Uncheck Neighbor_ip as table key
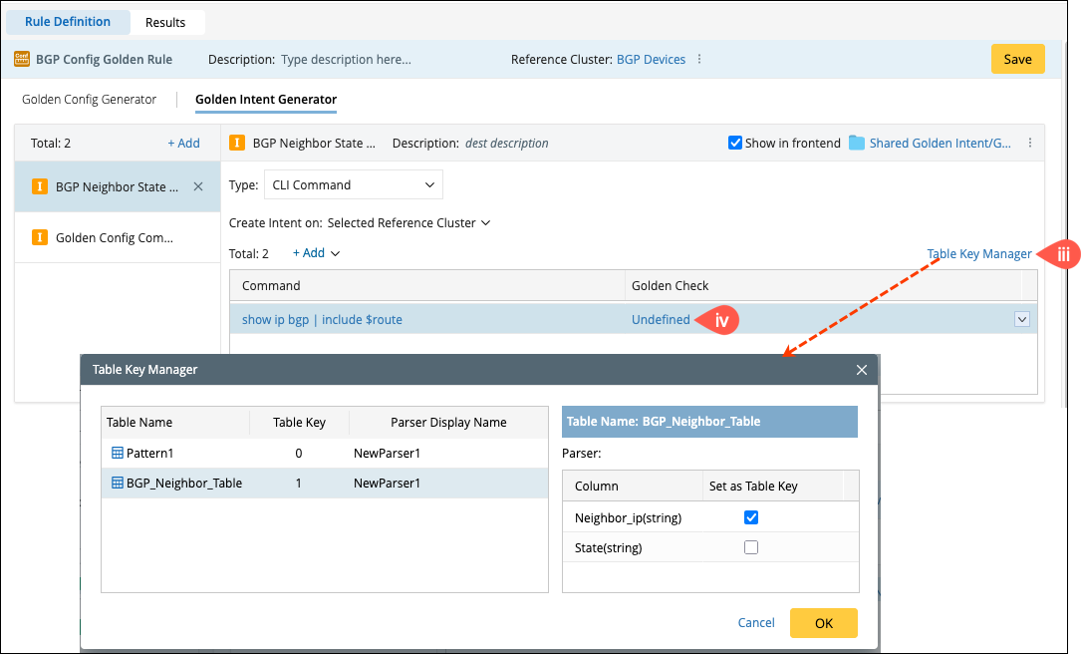 (x=751, y=517)
